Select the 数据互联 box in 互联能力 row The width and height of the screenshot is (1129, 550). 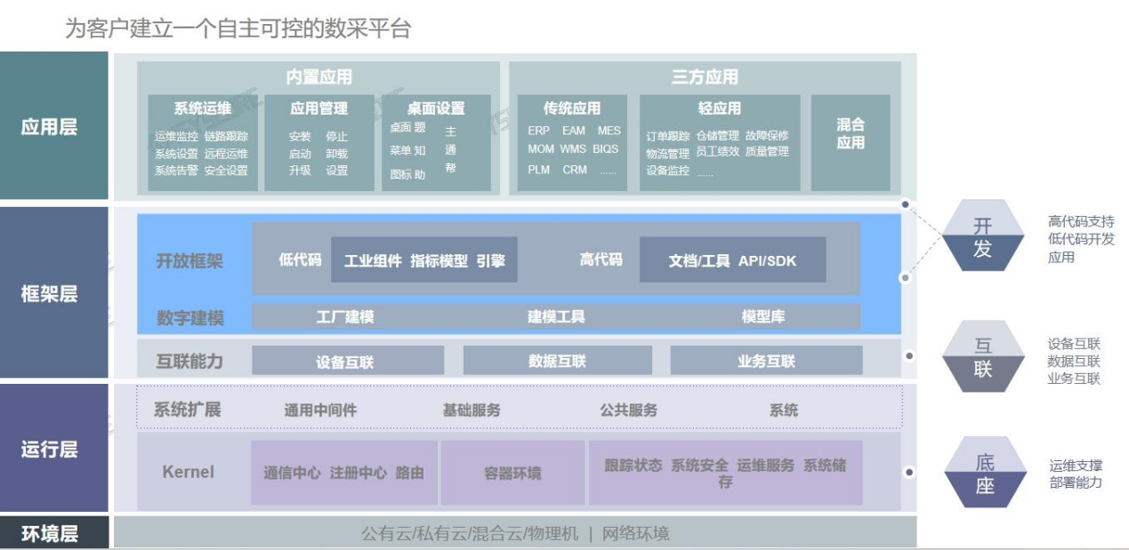[558, 361]
